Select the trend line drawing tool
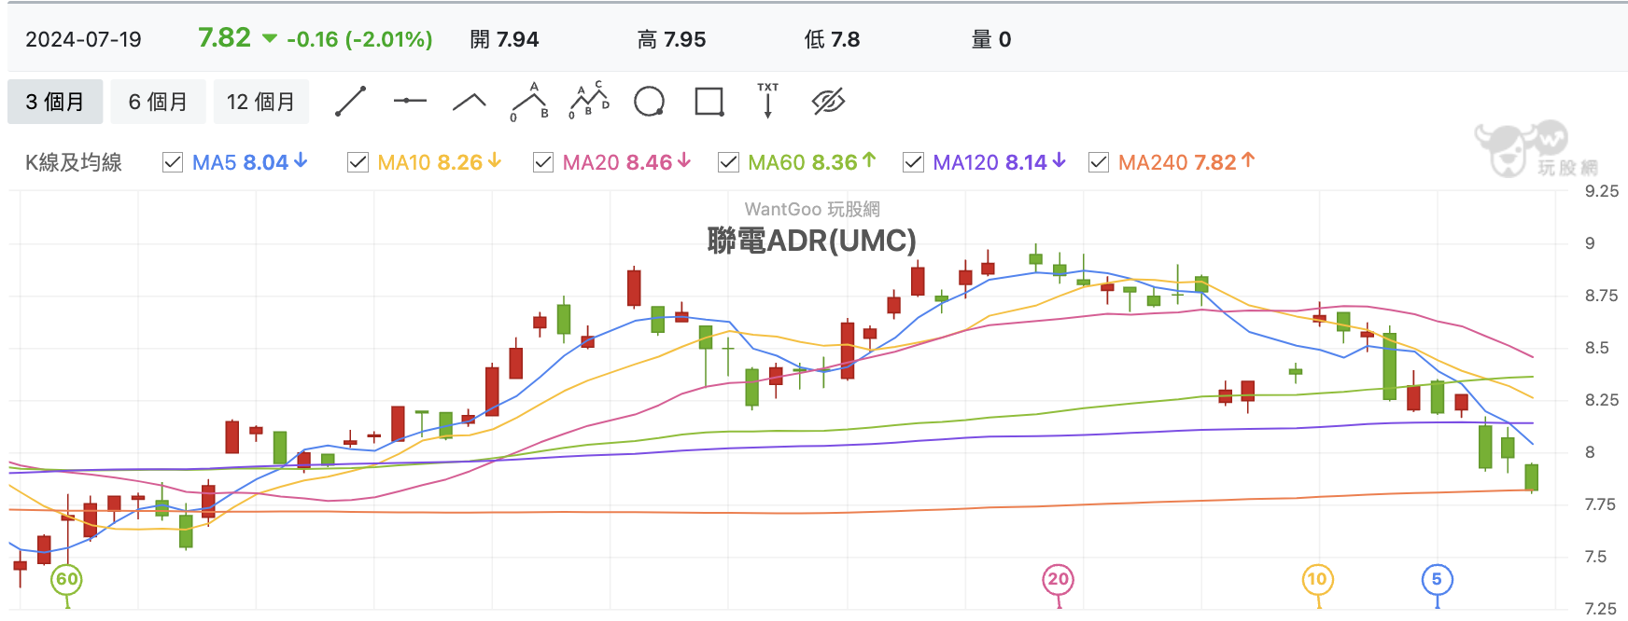Image resolution: width=1628 pixels, height=621 pixels. pos(350,102)
